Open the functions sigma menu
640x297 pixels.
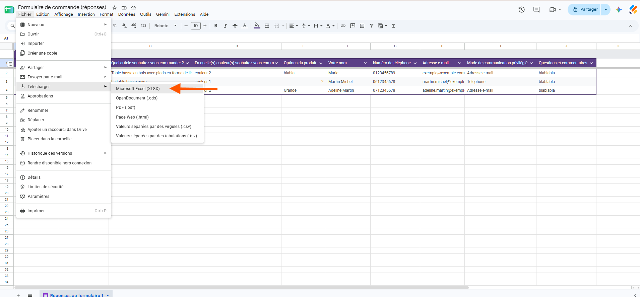click(x=393, y=26)
